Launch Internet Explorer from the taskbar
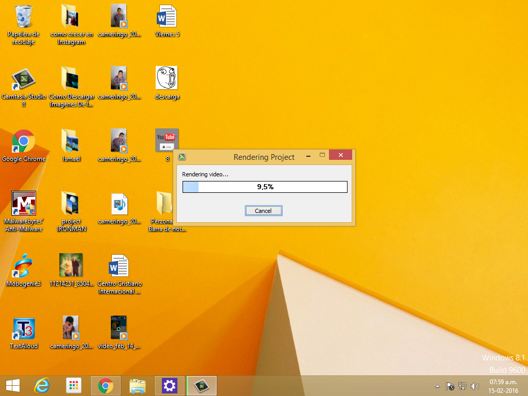The width and height of the screenshot is (528, 396). click(42, 386)
